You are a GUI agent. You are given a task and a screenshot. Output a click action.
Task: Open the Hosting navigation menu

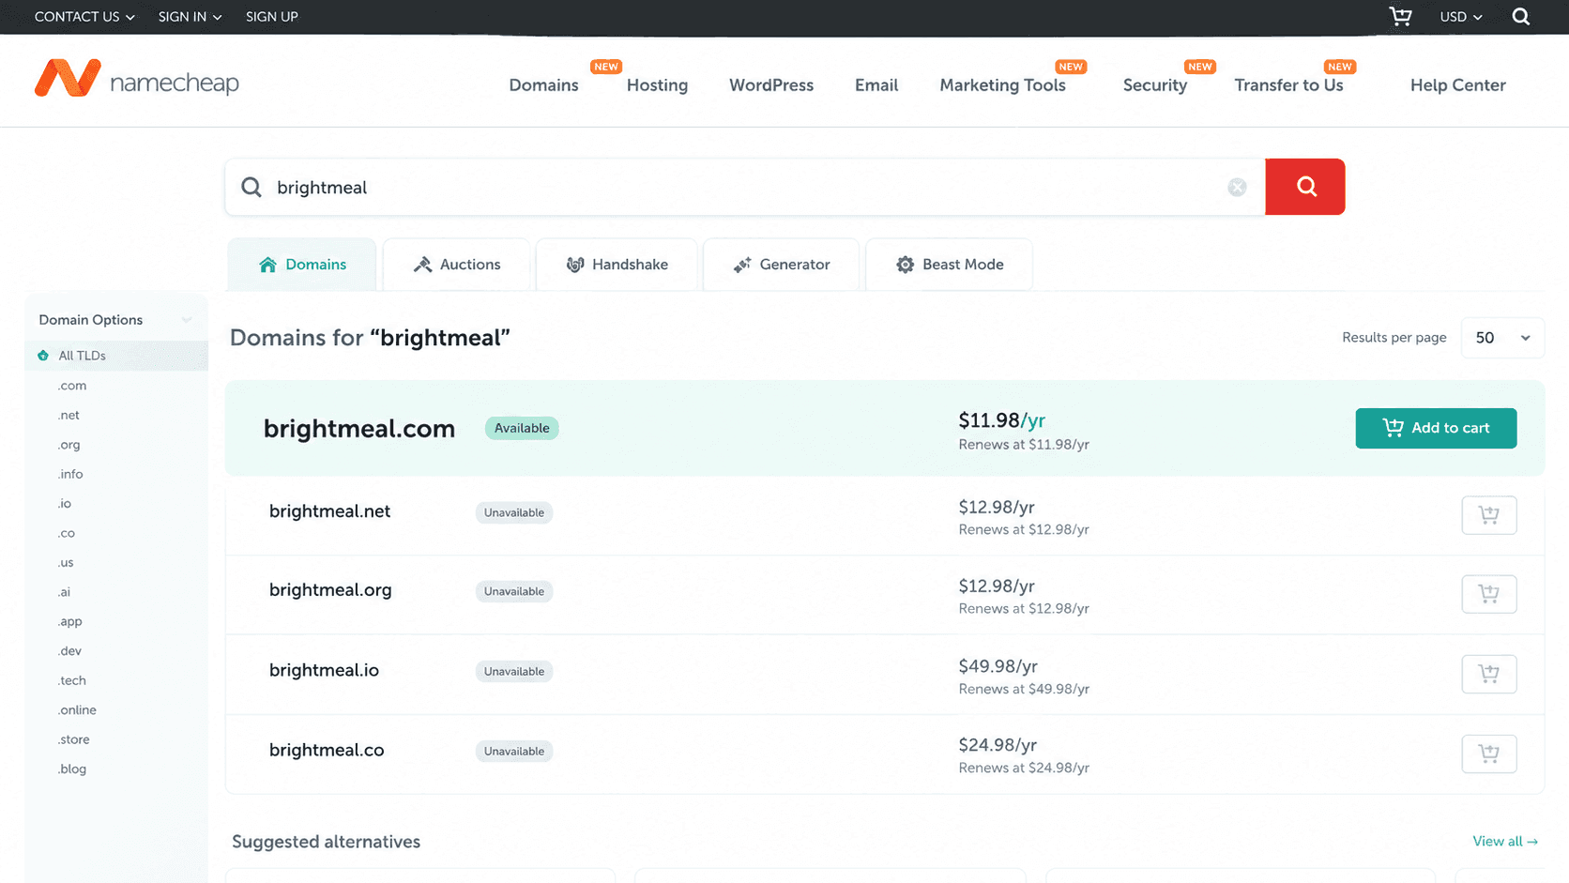tap(657, 85)
